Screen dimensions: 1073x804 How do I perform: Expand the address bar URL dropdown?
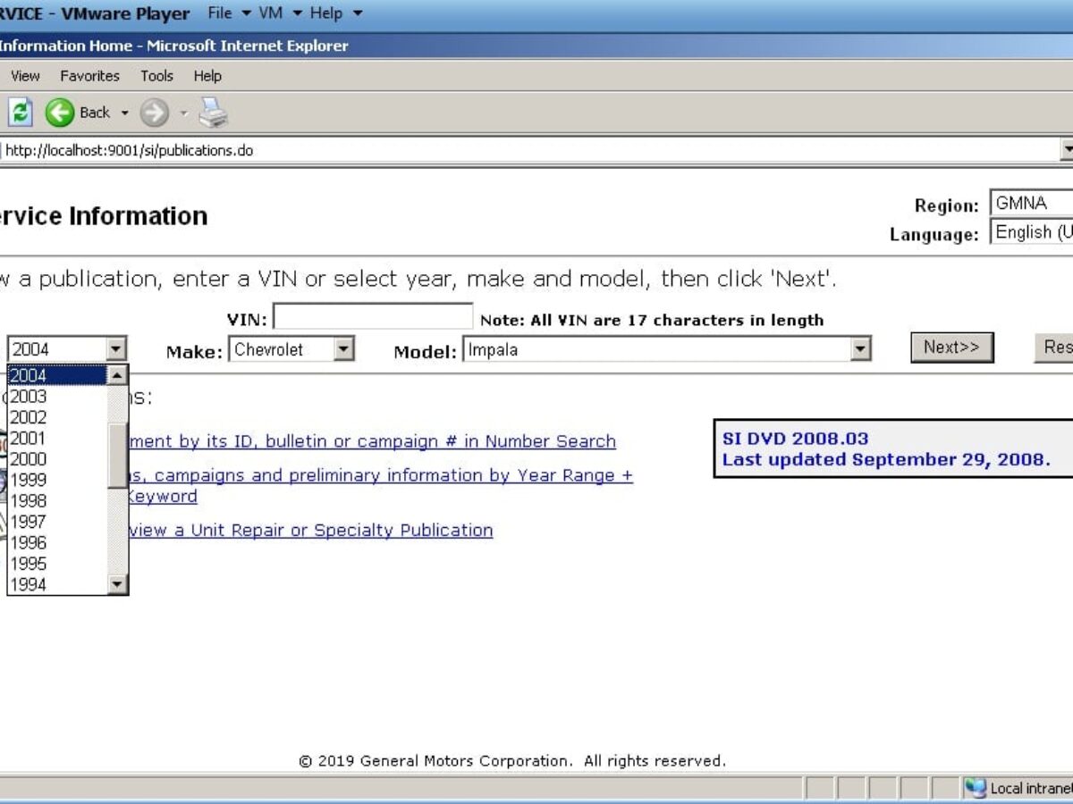coord(1067,150)
